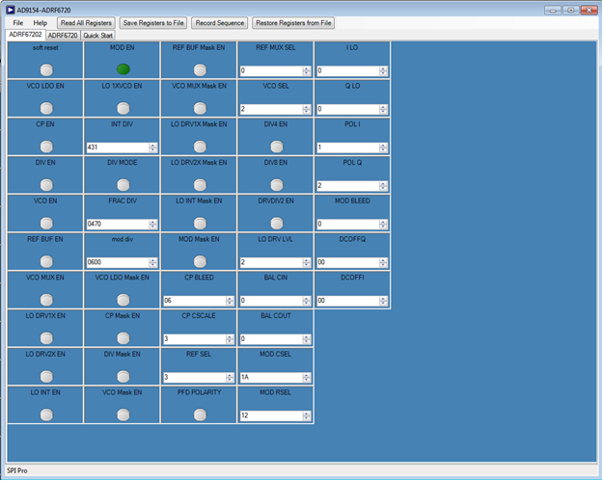Toggle LO DRV1X Mask EN button
603x481 pixels.
(x=200, y=147)
